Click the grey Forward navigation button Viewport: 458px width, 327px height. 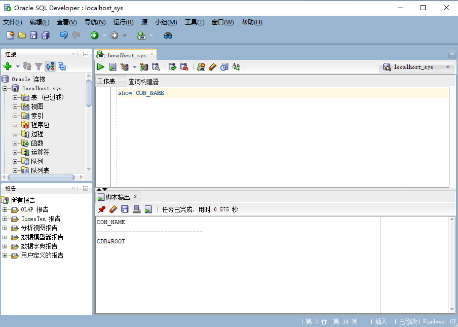point(114,35)
